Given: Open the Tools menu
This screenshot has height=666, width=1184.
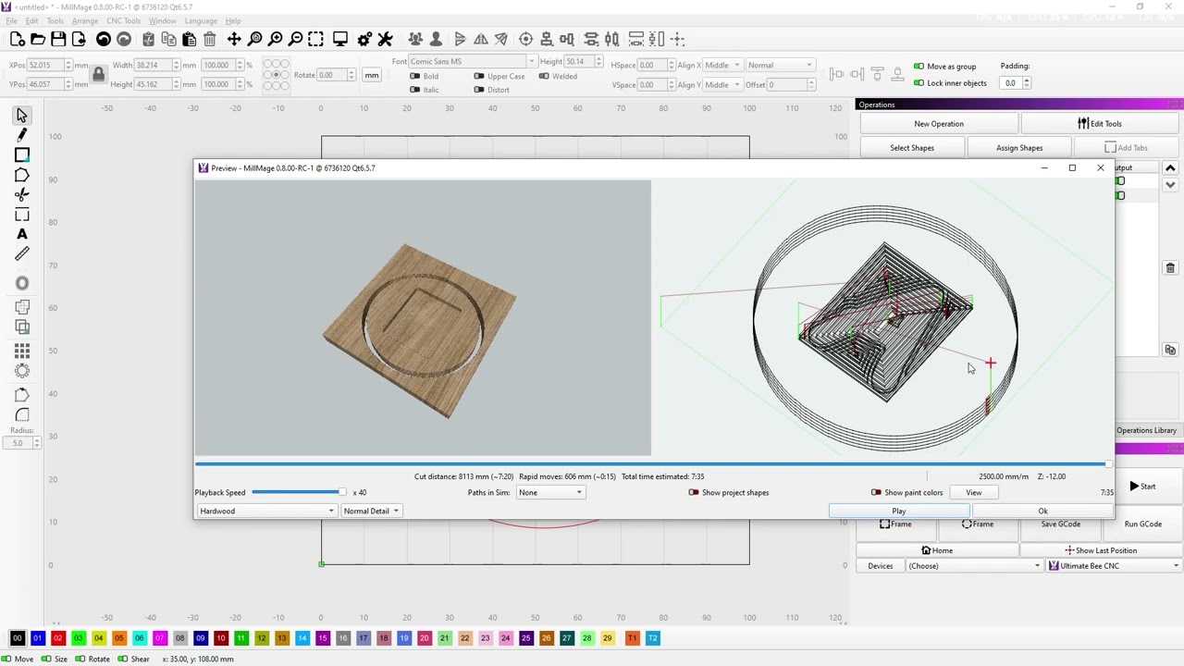Looking at the screenshot, I should [55, 20].
